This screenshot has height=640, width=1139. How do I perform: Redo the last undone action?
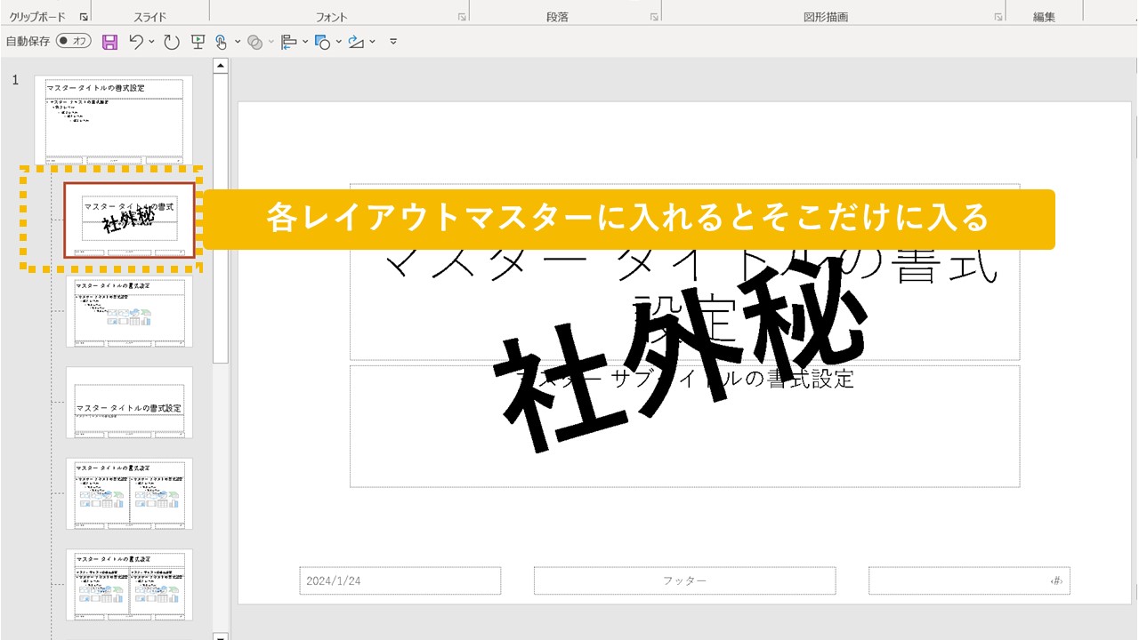click(x=170, y=41)
